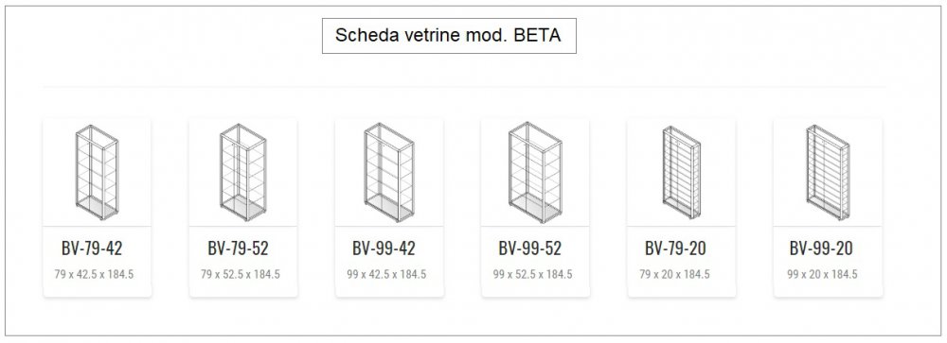Screen dimensions: 947x343
Task: Select dimensions 79 x 20 x 184.5
Action: [674, 274]
